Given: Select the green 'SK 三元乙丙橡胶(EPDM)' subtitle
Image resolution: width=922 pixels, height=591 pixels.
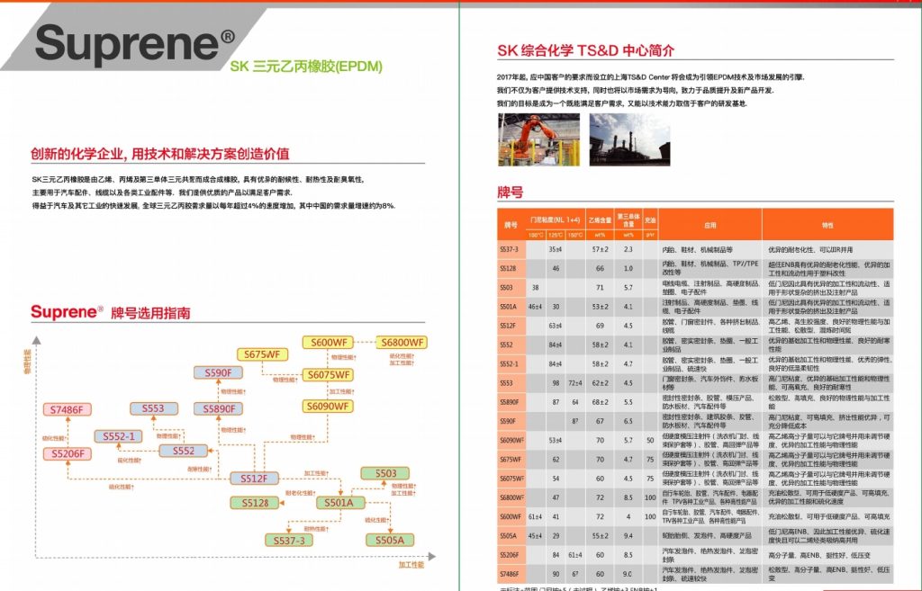Looking at the screenshot, I should 306,67.
